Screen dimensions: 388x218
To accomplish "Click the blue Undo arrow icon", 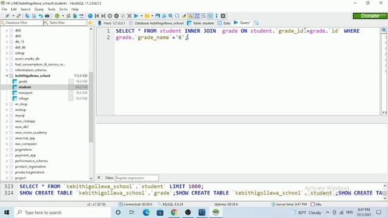I will tap(41, 16).
